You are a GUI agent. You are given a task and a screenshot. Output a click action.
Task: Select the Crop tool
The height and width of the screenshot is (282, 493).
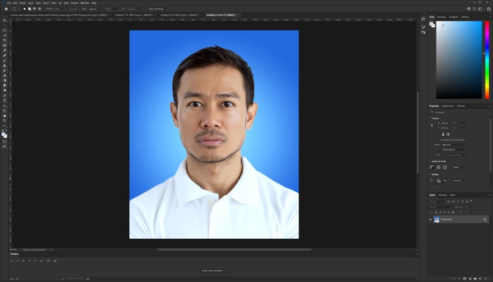click(5, 40)
